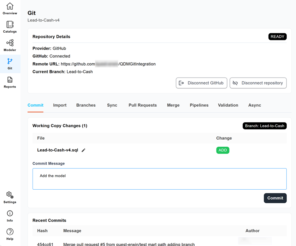Viewport: 296px width, 246px height.
Task: Switch to the Sync tab
Action: pos(112,105)
